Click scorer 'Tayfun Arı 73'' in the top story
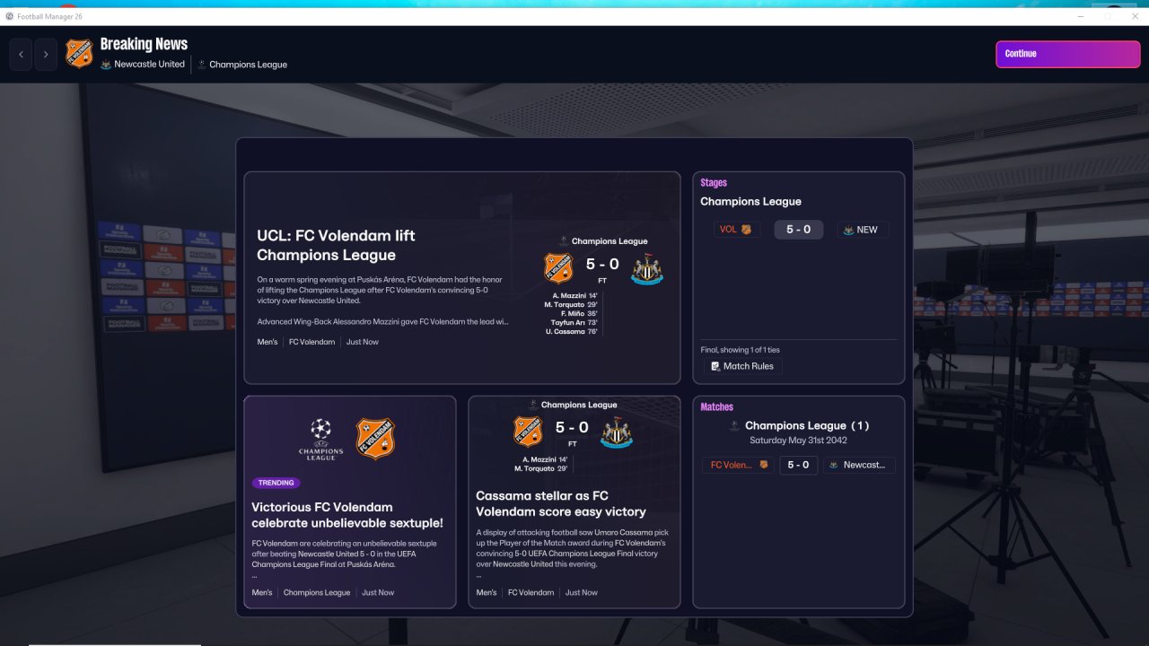 575,322
